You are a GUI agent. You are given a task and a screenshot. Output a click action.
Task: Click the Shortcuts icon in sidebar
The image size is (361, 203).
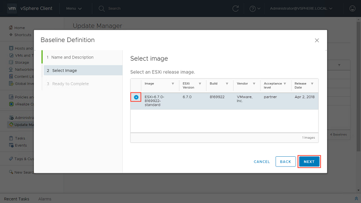pyautogui.click(x=11, y=35)
